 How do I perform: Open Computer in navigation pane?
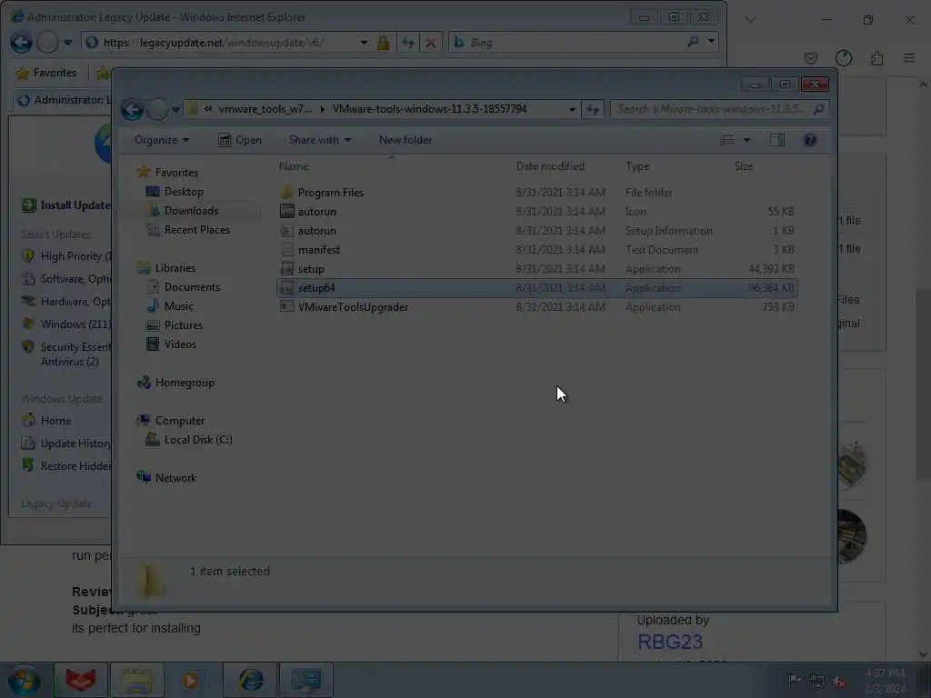[x=180, y=421]
